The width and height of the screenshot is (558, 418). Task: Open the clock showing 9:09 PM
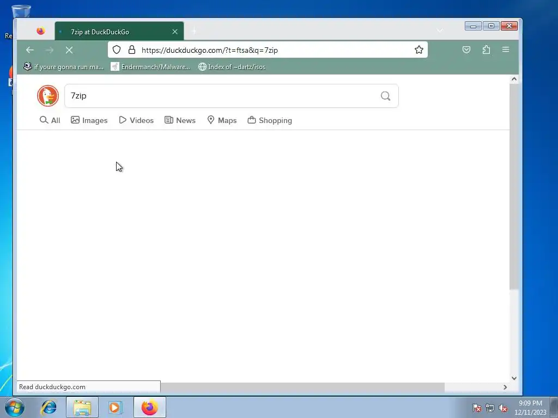[x=530, y=407]
